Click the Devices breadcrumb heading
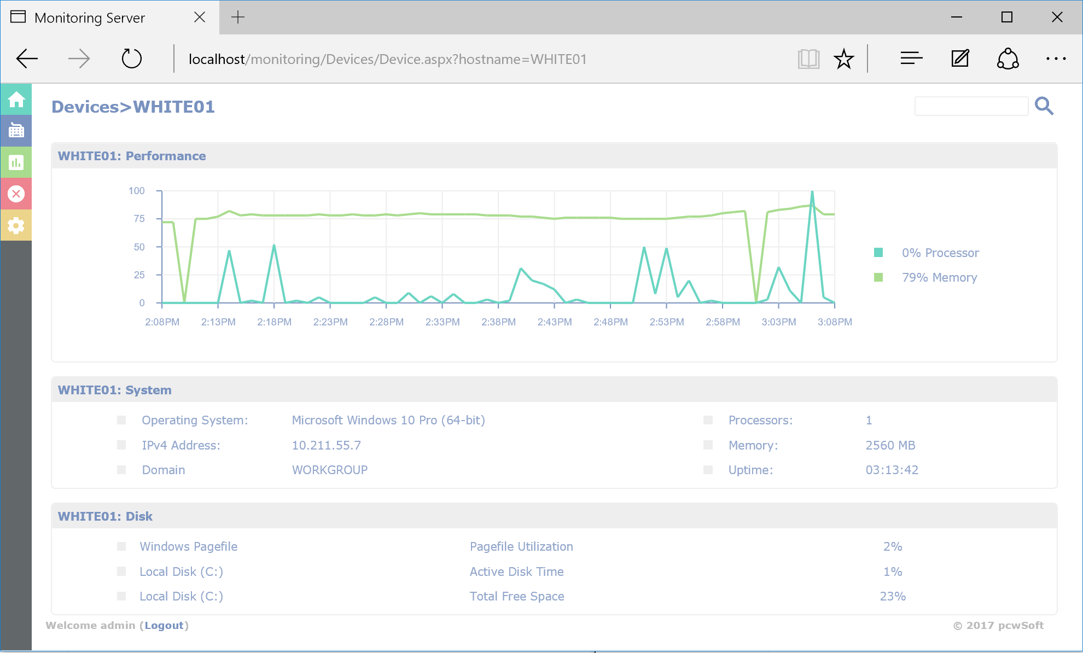Image resolution: width=1083 pixels, height=653 pixels. click(85, 107)
